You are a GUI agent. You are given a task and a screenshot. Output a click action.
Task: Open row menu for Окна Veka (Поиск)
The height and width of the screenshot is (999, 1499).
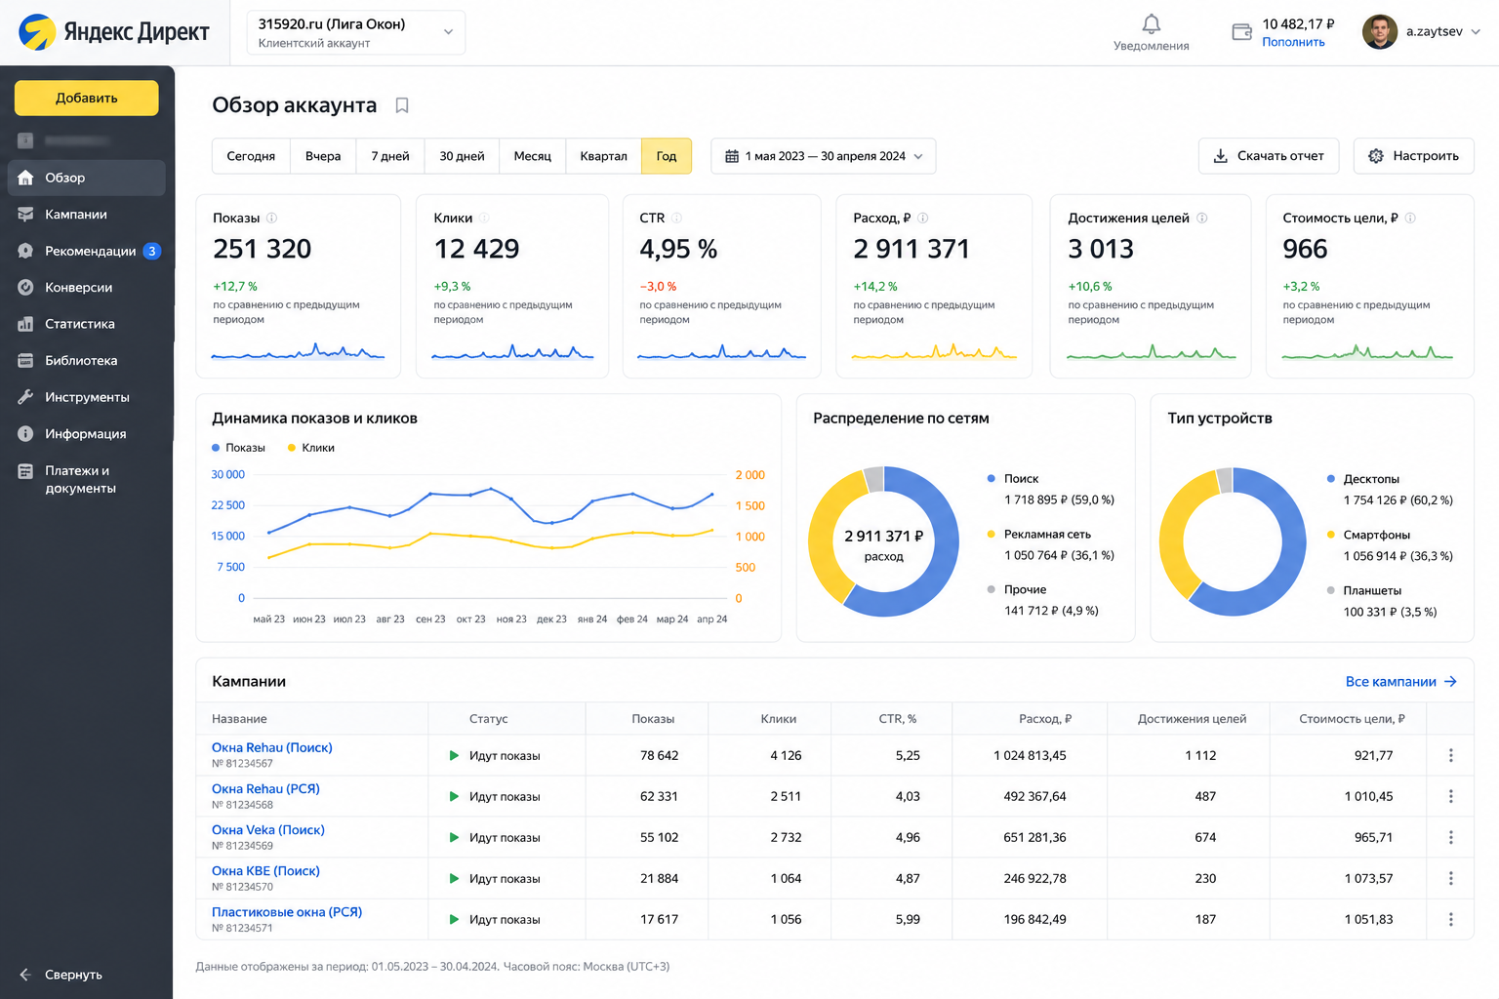point(1451,837)
